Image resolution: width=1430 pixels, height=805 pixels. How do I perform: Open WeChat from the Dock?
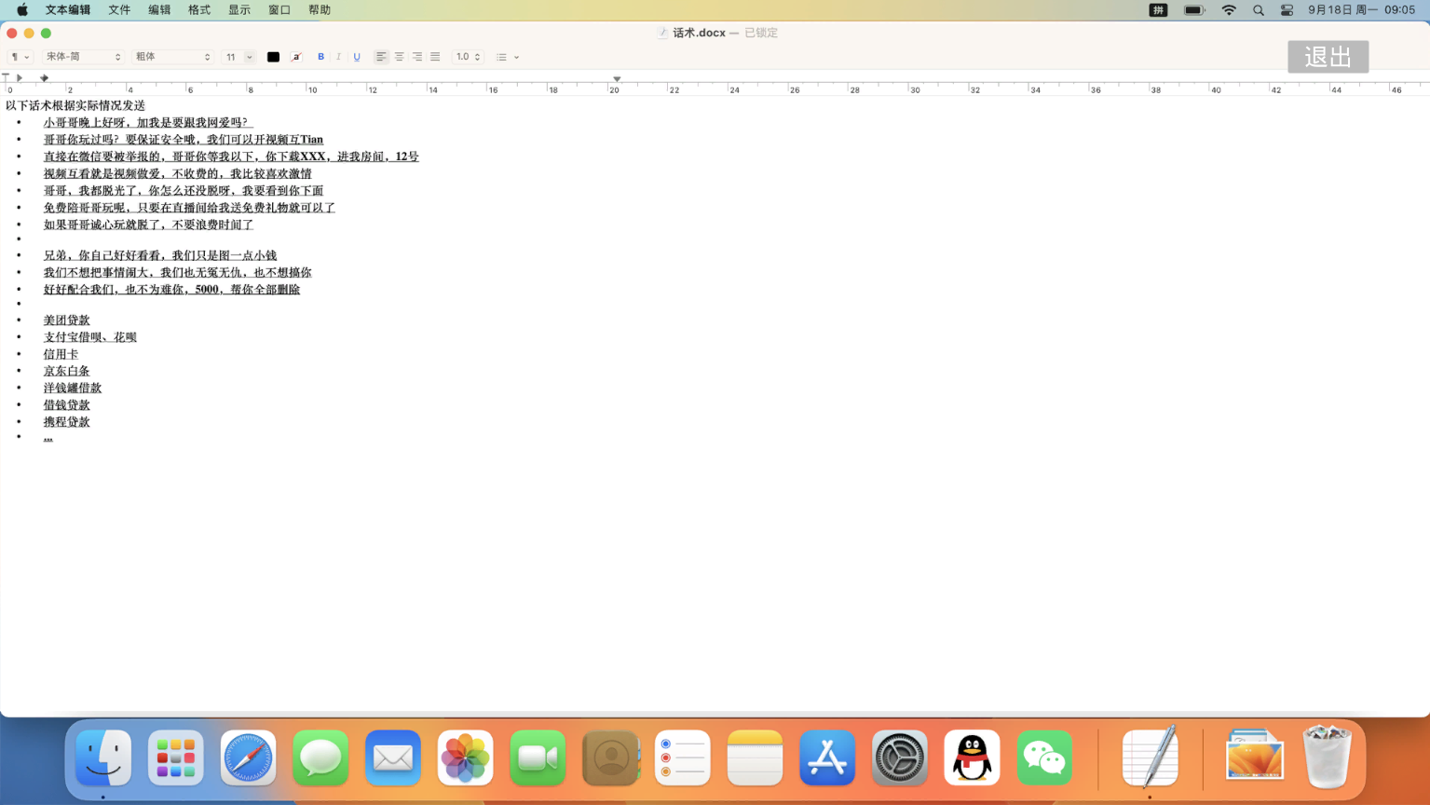click(1044, 757)
